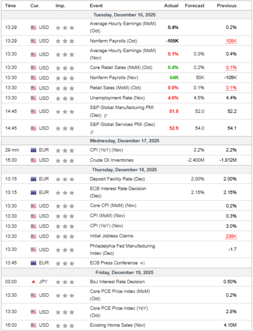The image size is (253, 331).
Task: Click the importance stars for ECB Interest Rate Decision
Action: click(x=65, y=192)
